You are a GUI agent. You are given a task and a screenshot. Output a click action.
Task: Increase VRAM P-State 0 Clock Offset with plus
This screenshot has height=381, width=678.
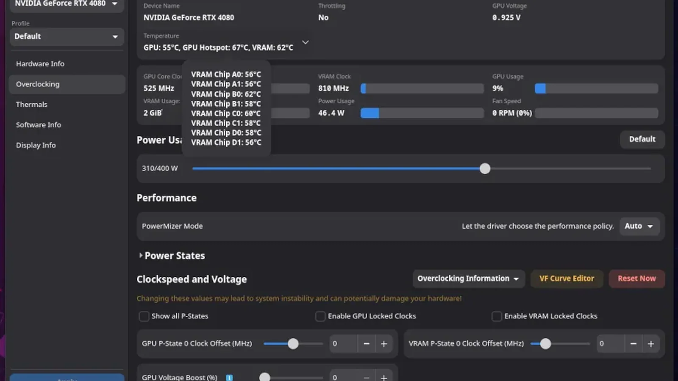click(651, 344)
